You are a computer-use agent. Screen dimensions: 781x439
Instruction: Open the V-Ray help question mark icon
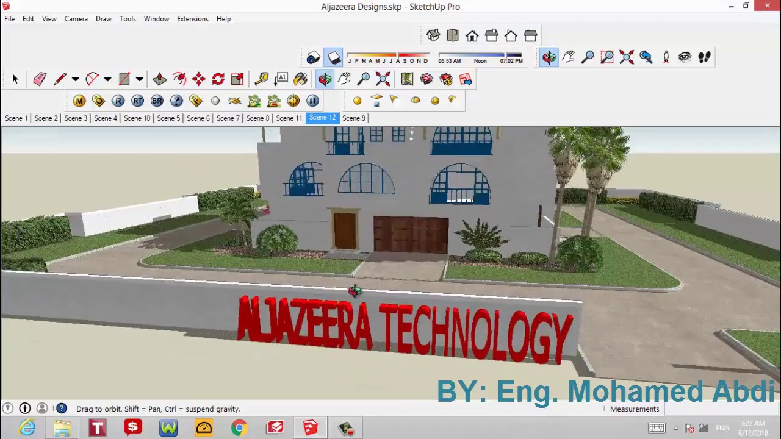tap(176, 101)
